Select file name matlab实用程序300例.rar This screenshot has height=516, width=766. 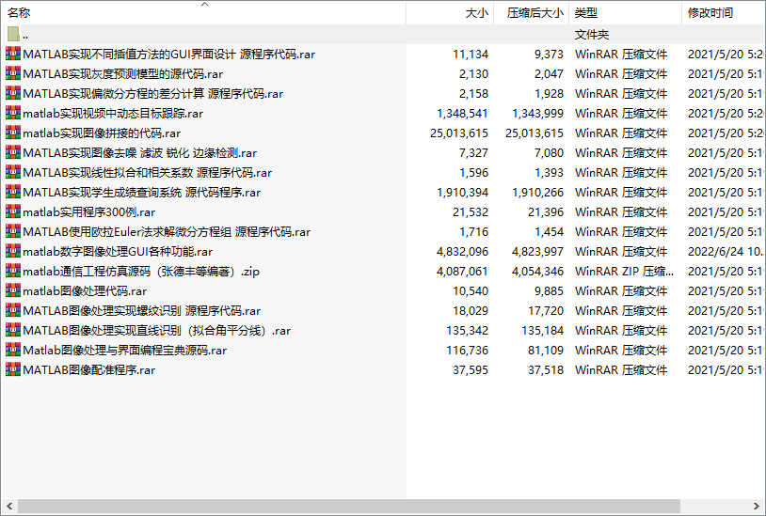point(88,212)
